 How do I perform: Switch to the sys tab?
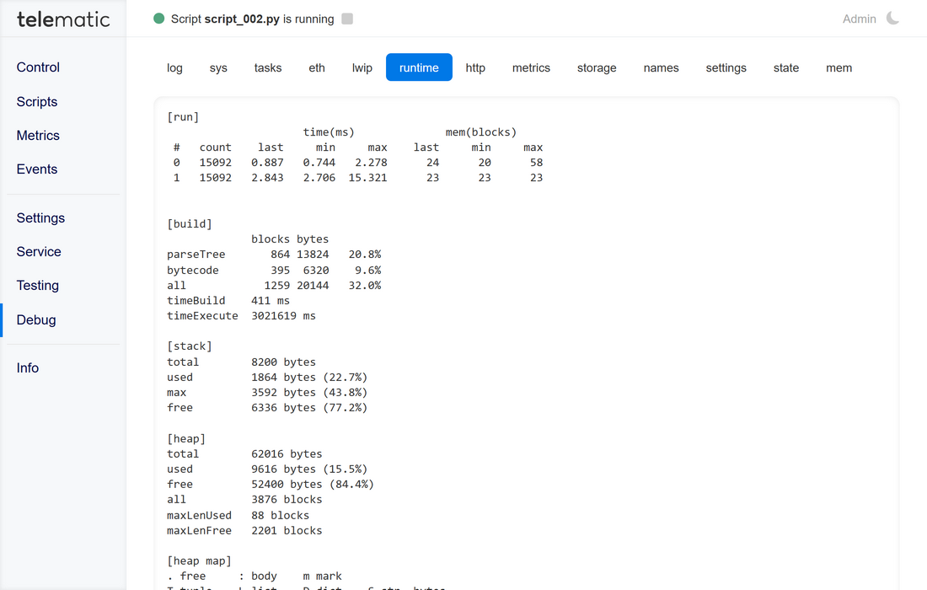pos(218,67)
